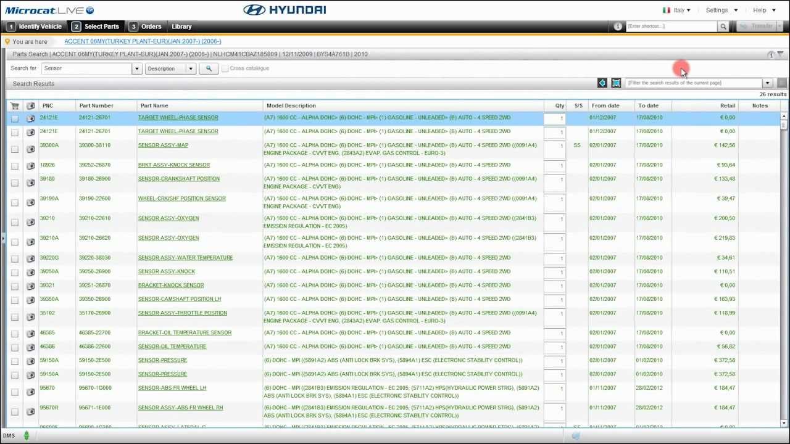Click the back arrow icon above results
The width and height of the screenshot is (790, 444).
click(602, 83)
